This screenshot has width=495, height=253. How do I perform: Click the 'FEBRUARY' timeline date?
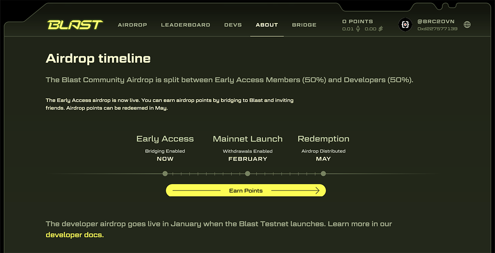click(248, 159)
